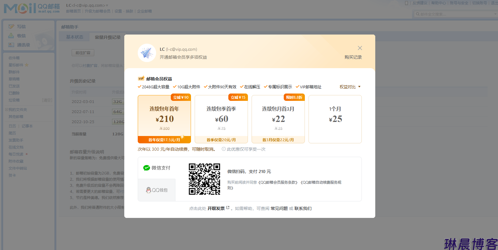Image resolution: width=498 pixels, height=250 pixels.
Task: Open 文件中转站 file transfer station
Action: click(x=18, y=168)
